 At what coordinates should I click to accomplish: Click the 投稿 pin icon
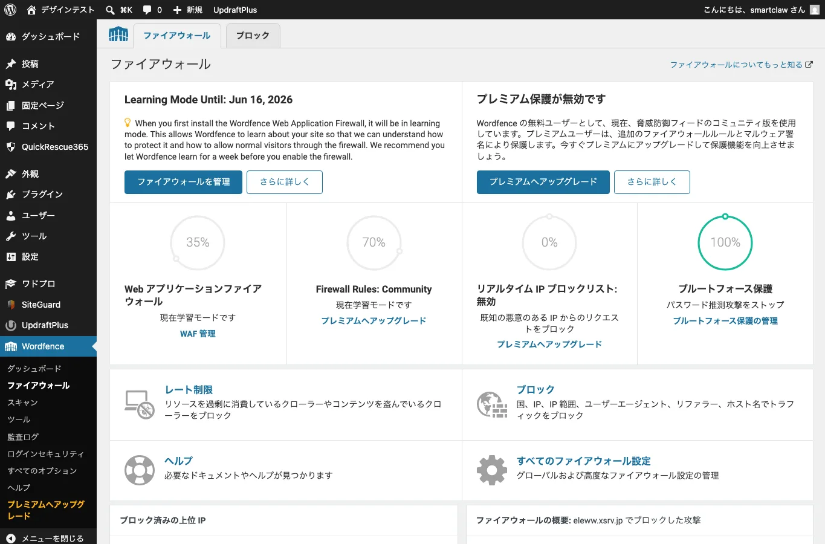click(x=11, y=63)
